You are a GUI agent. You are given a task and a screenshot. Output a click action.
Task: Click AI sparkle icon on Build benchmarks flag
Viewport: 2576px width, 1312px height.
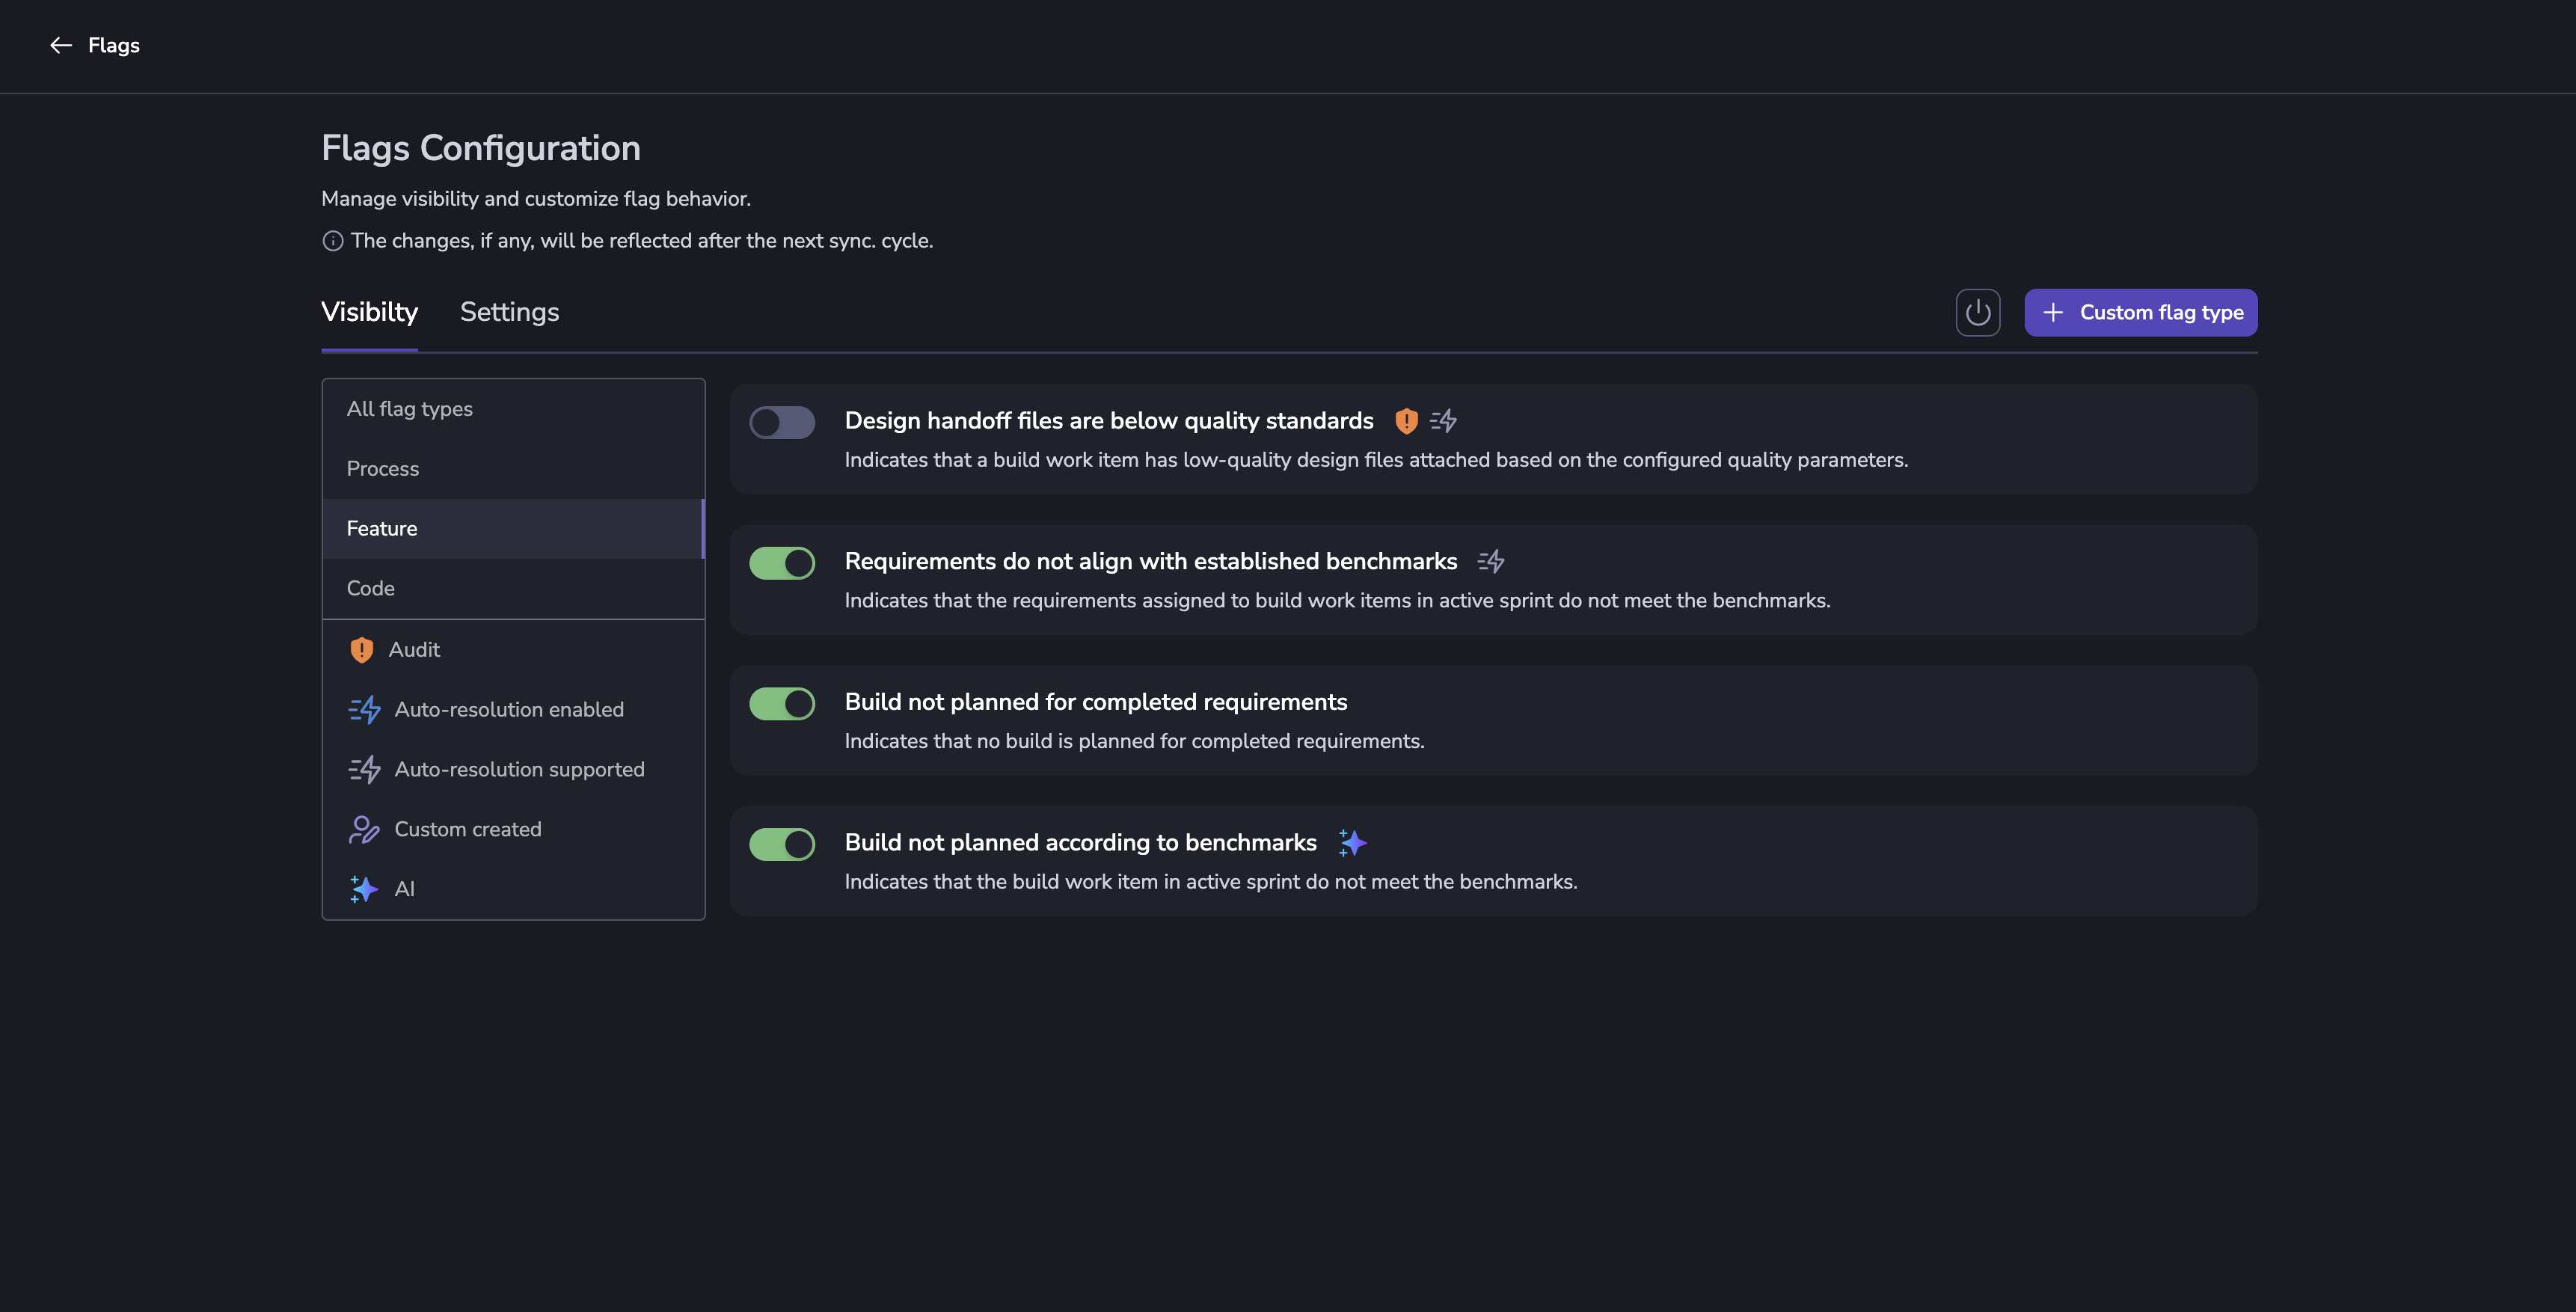[x=1352, y=843]
